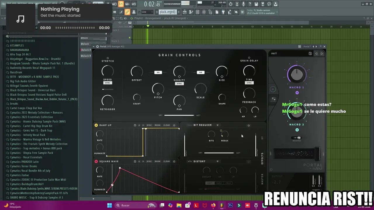This screenshot has width=374, height=210.
Task: Toggle Grain Delay Time SYNC button
Action: 249,83
